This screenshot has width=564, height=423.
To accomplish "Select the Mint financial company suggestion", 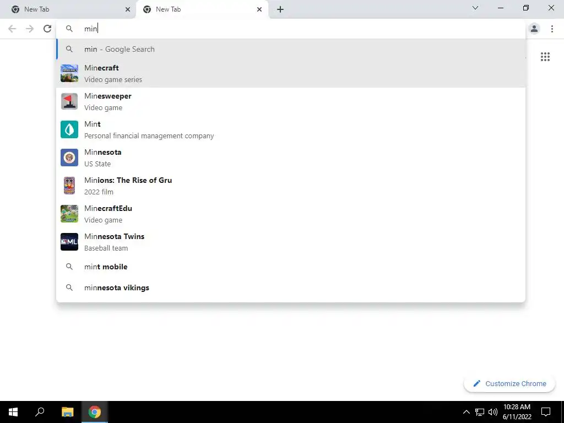I will (291, 129).
